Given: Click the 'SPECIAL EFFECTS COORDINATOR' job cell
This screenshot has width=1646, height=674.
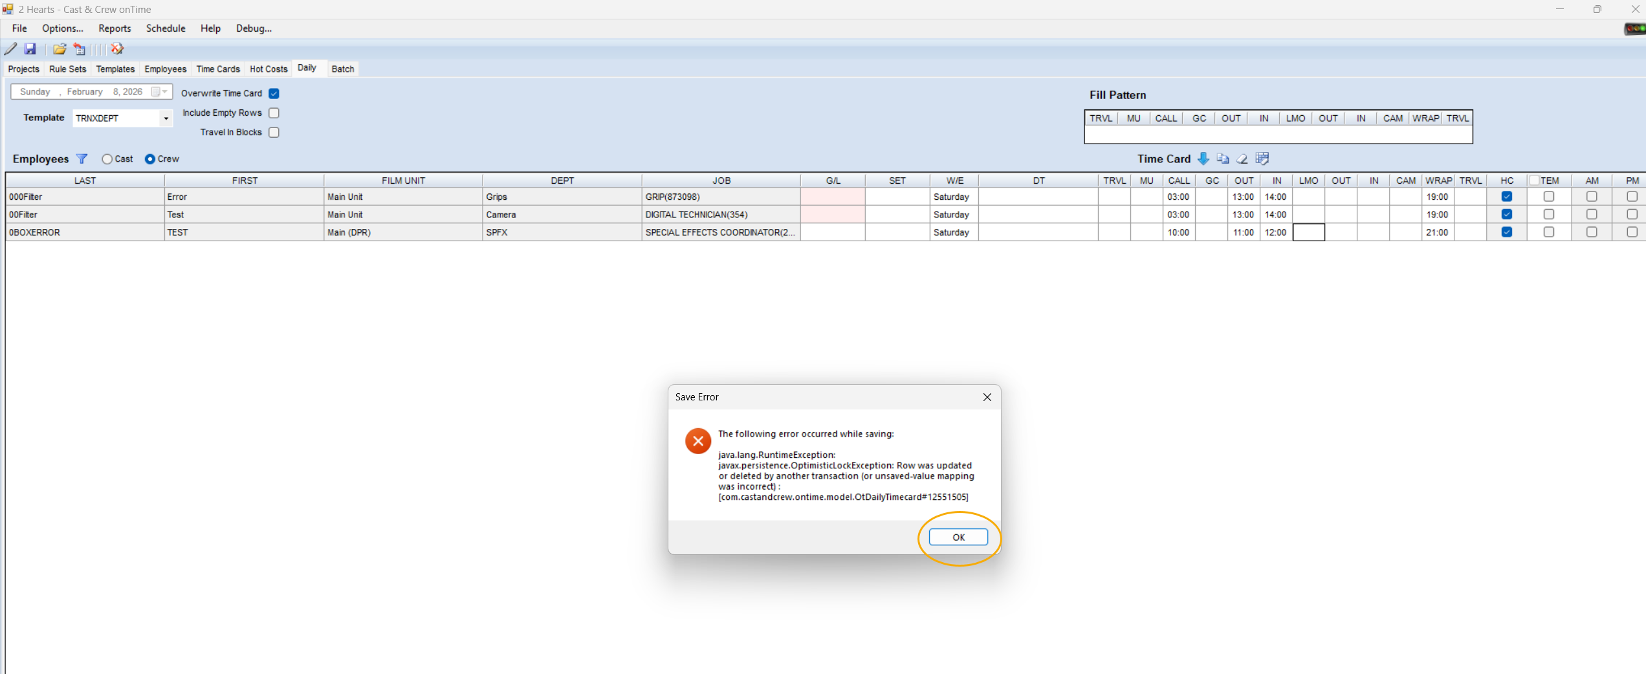Looking at the screenshot, I should [721, 232].
